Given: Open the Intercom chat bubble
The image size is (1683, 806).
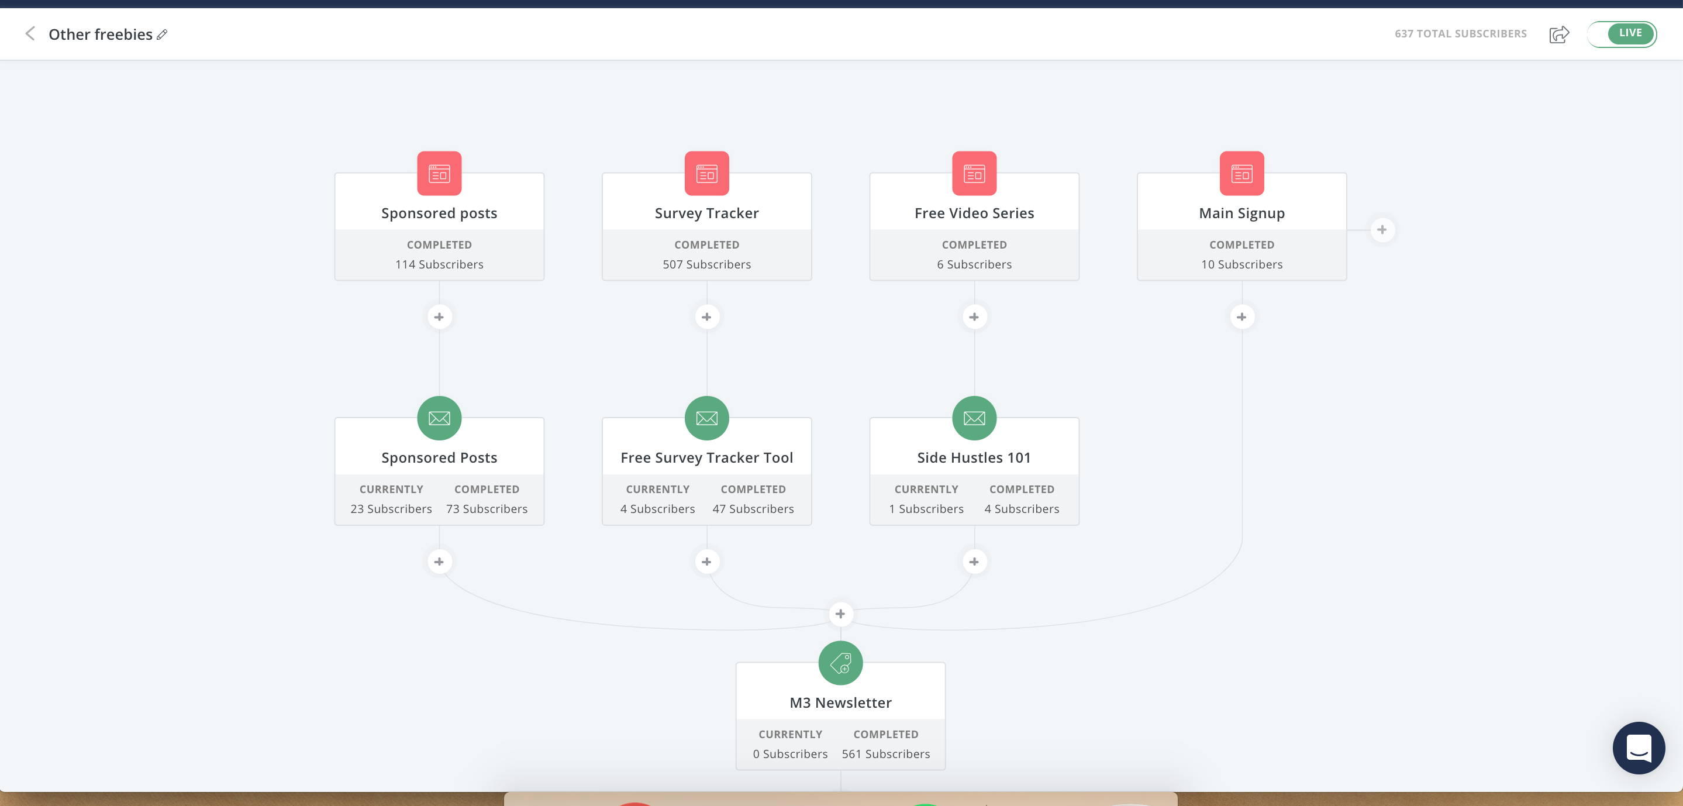Looking at the screenshot, I should point(1638,748).
